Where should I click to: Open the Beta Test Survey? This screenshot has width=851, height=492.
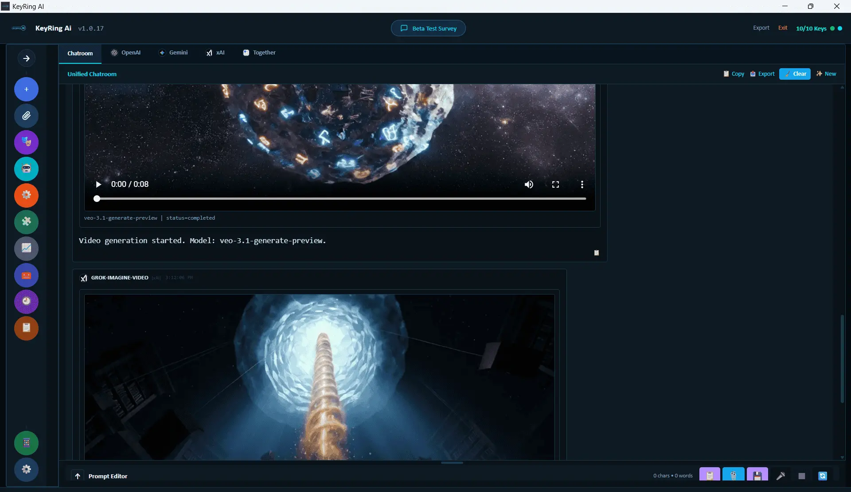(x=428, y=28)
